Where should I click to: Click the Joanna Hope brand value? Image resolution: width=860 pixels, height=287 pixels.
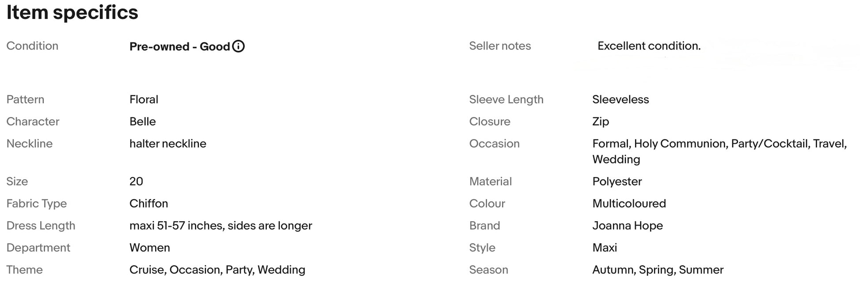628,226
